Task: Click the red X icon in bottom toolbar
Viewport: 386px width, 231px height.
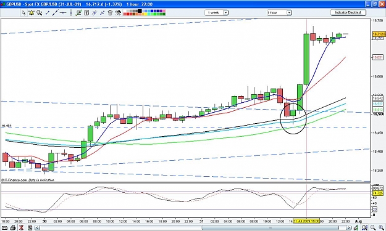Action: 21,228
